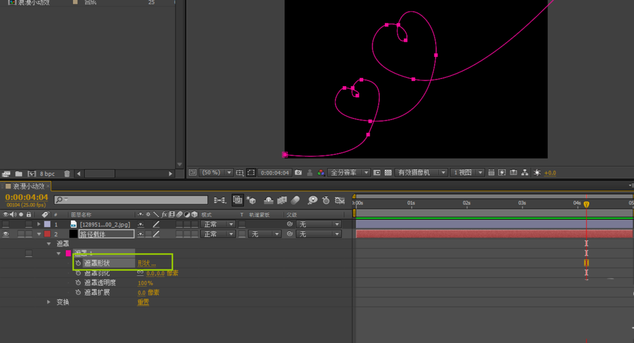
Task: Click the pink 遮罩 1 color swatch
Action: tap(68, 253)
